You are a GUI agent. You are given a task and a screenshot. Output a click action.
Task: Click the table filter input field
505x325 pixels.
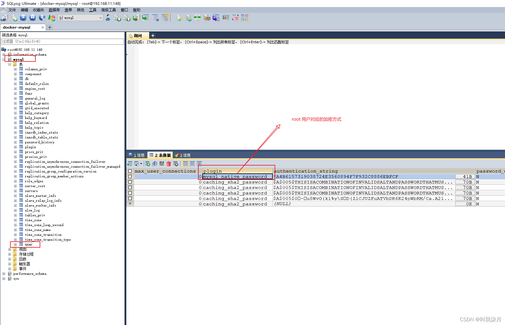(62, 41)
